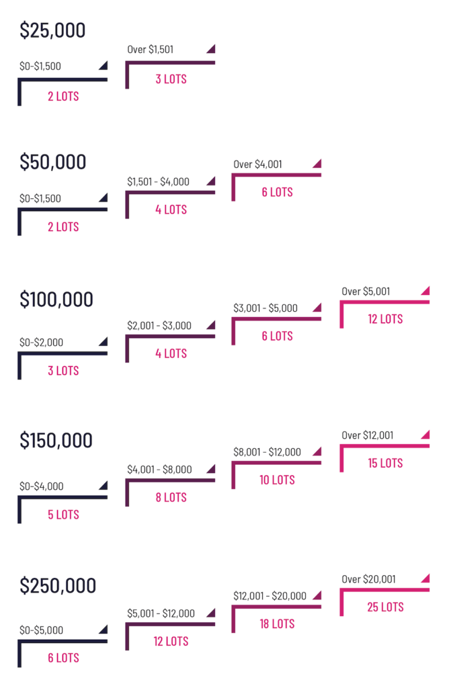Click triangle next to $0-$5,000 tier

(104, 630)
